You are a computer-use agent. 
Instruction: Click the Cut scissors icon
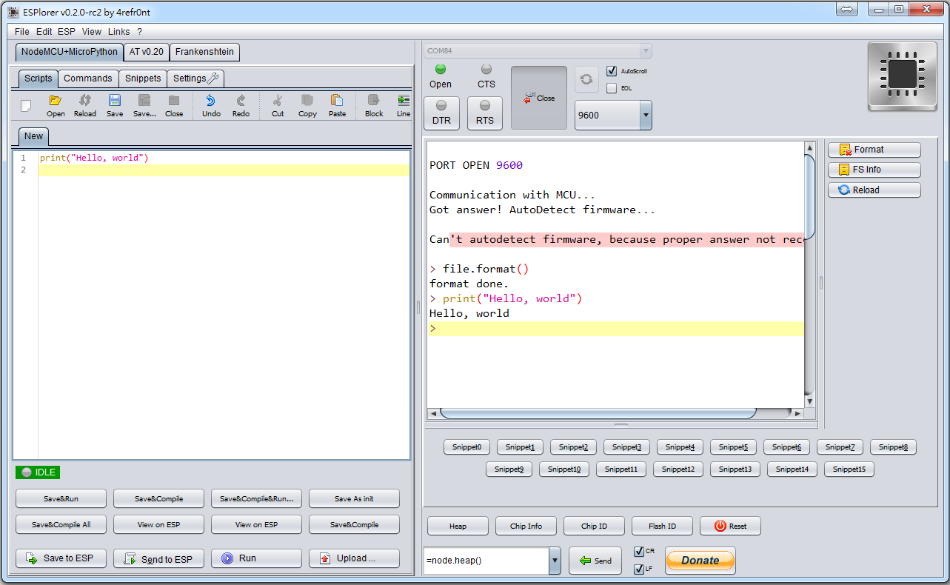[278, 105]
